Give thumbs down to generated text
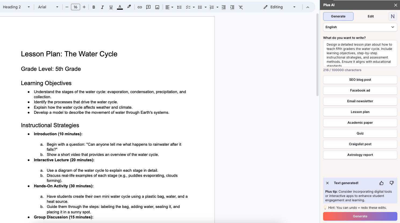The width and height of the screenshot is (400, 223). 392,183
